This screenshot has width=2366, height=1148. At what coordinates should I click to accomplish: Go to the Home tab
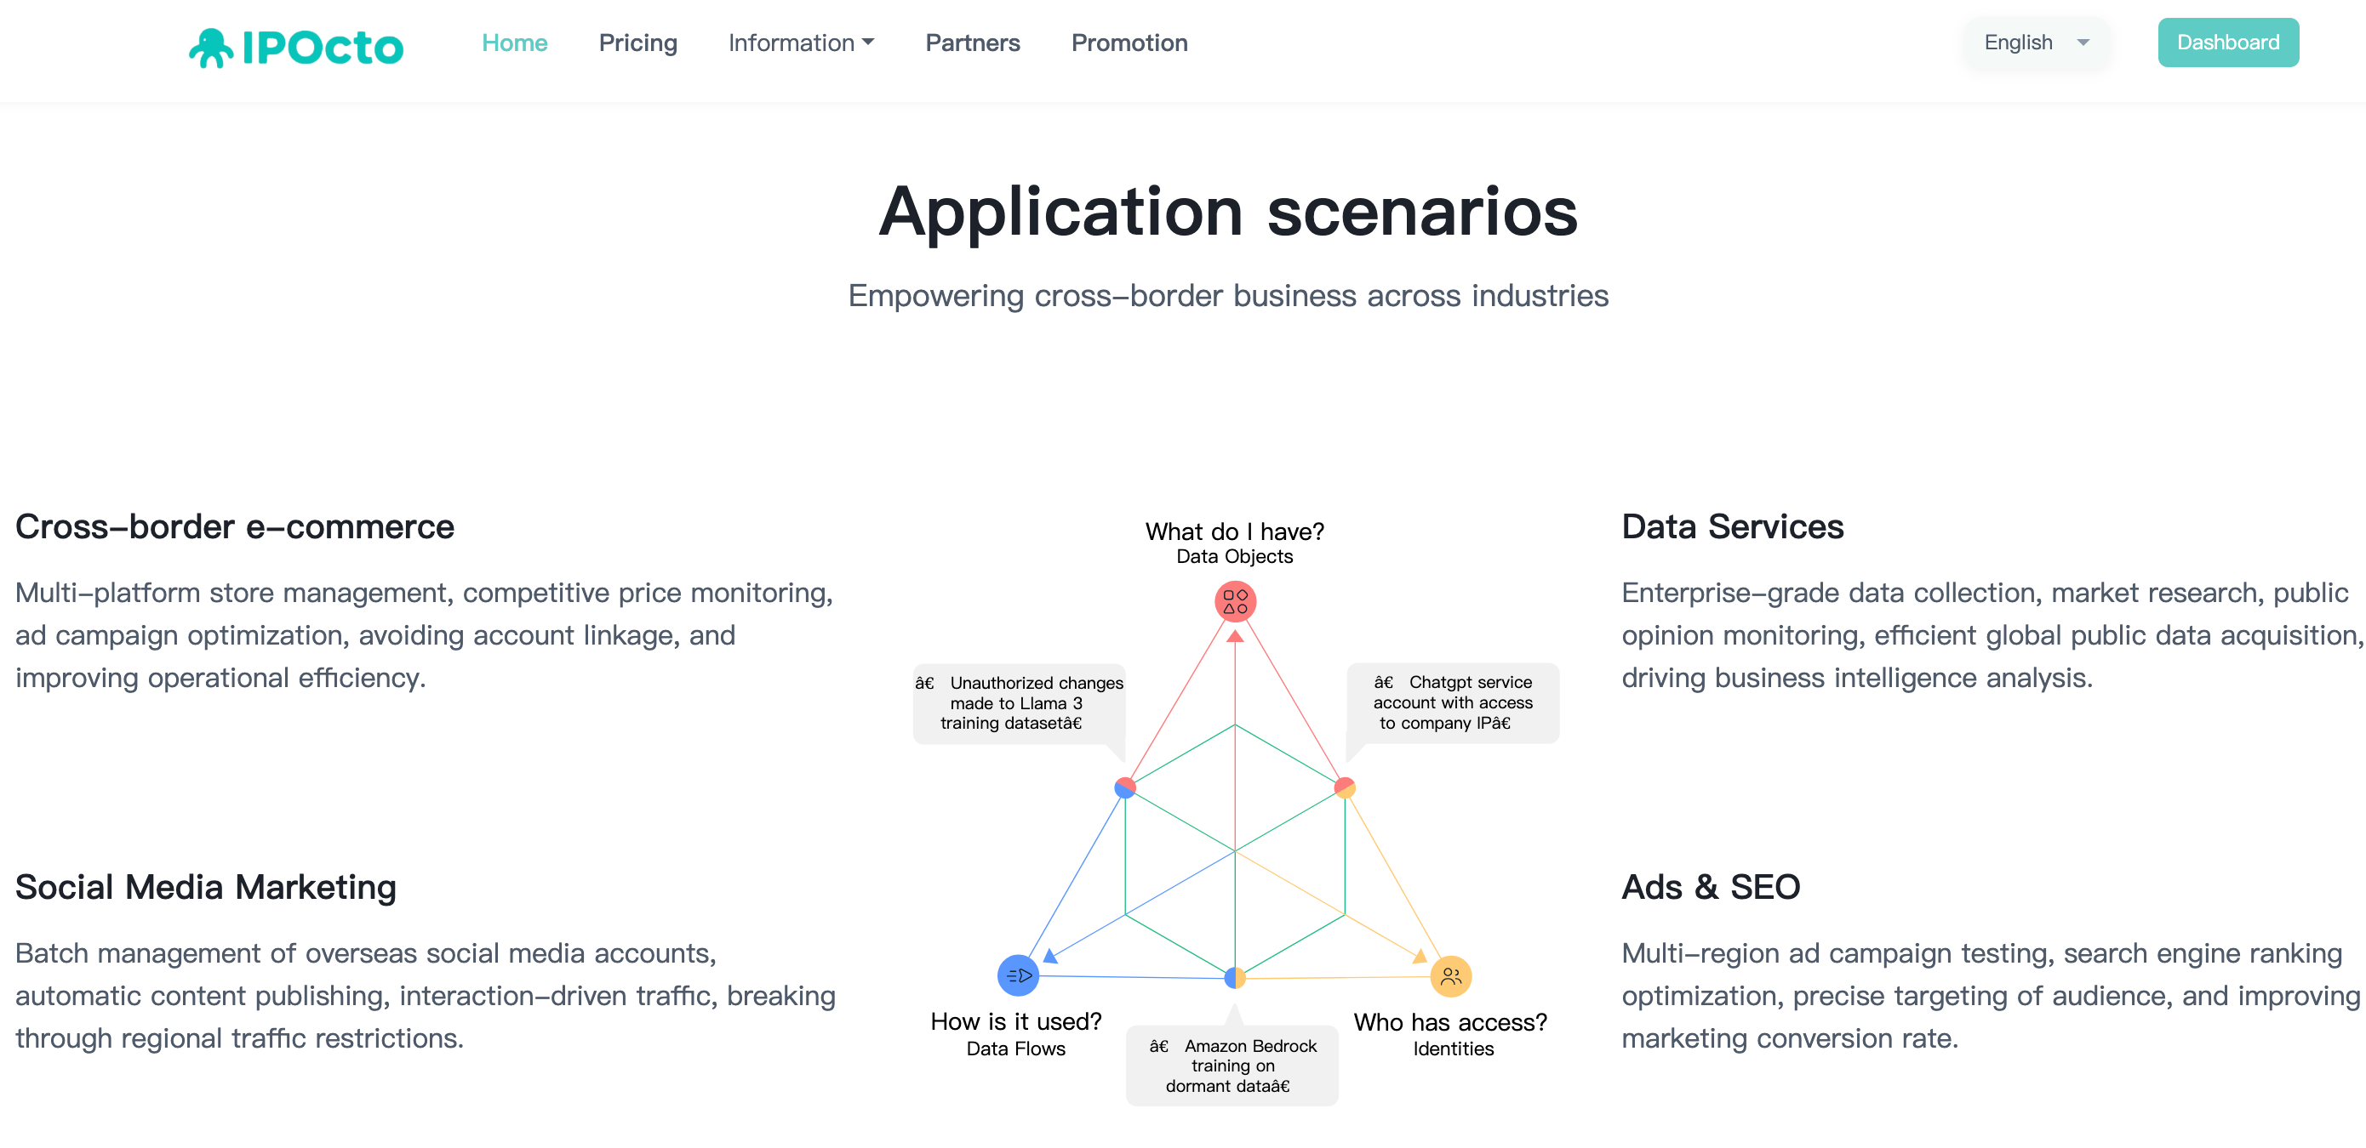click(x=514, y=43)
